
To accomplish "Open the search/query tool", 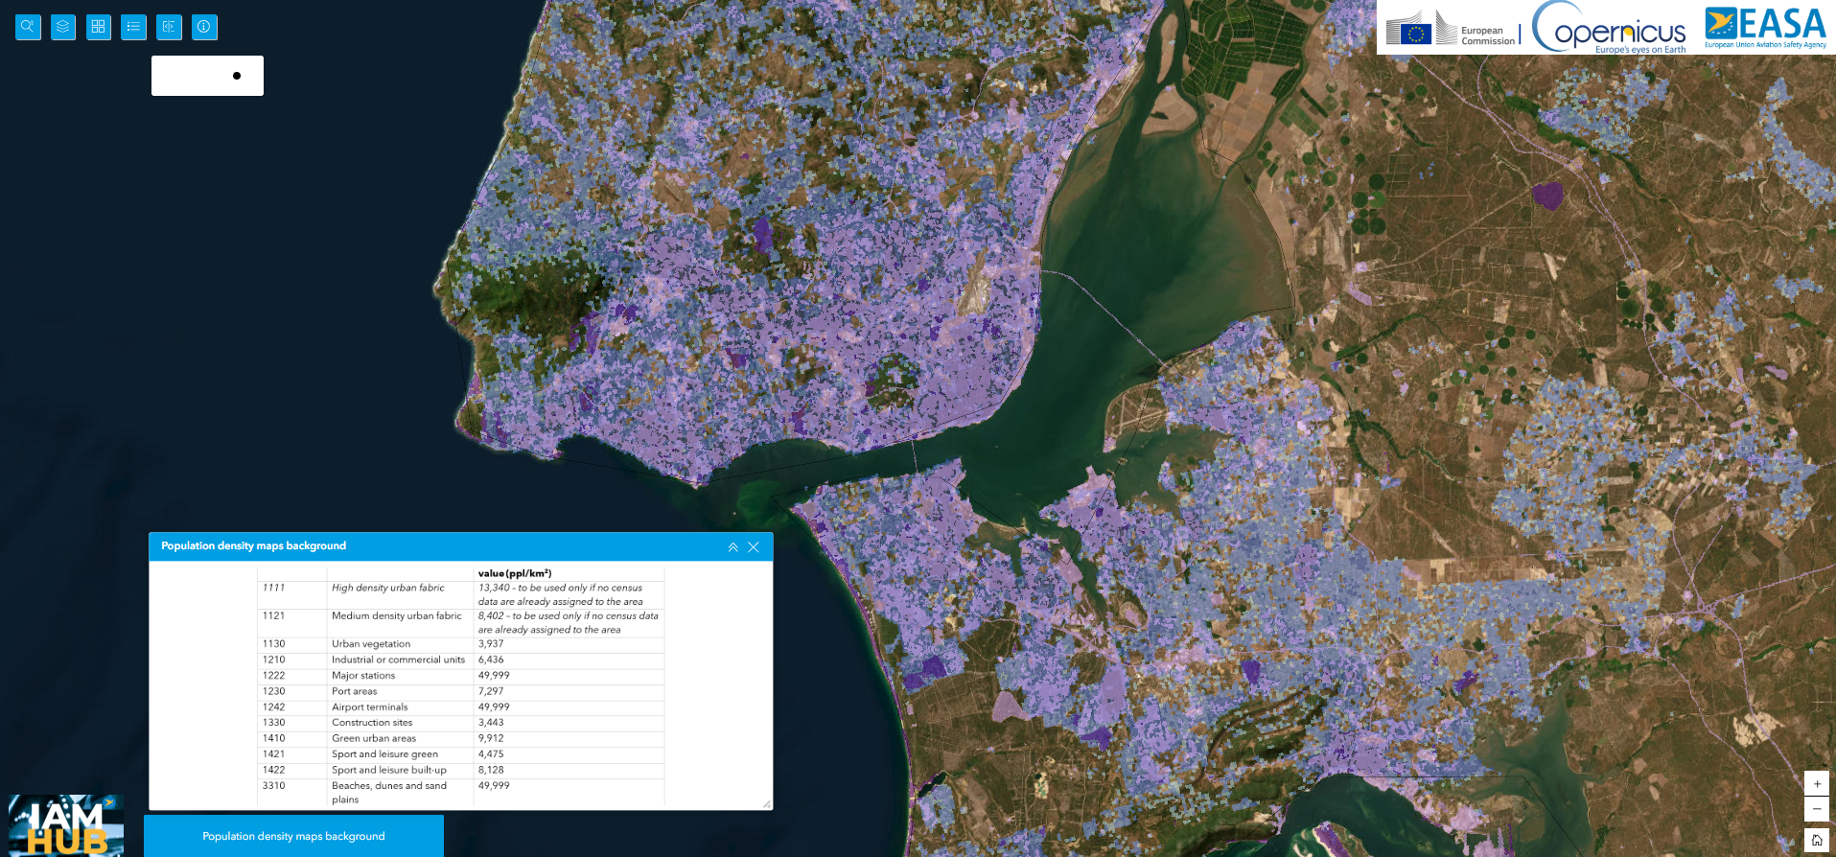I will (x=28, y=27).
